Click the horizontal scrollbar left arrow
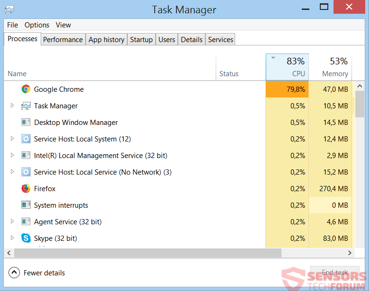Image resolution: width=369 pixels, height=291 pixels. click(x=9, y=253)
